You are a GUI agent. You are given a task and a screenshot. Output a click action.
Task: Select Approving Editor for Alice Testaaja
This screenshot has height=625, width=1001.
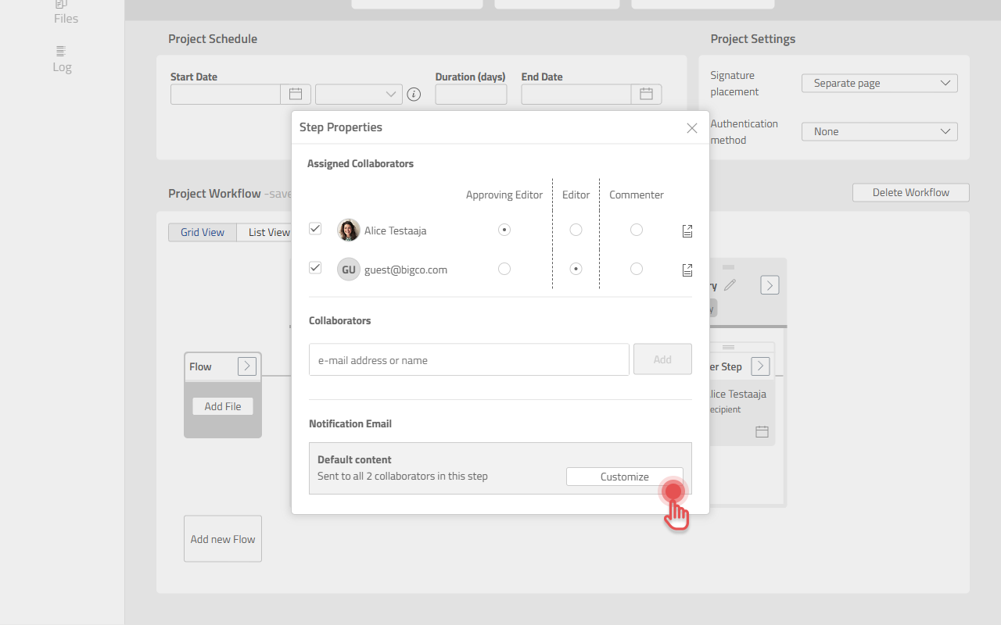coord(504,230)
